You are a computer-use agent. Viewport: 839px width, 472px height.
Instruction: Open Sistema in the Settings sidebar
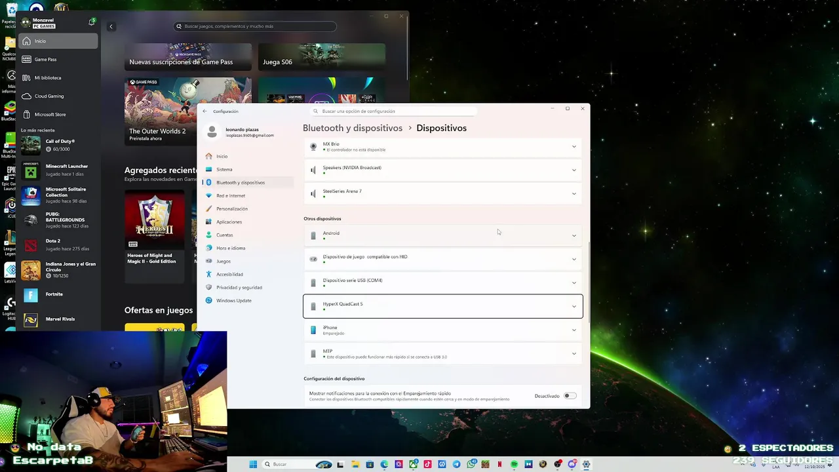click(x=248, y=169)
